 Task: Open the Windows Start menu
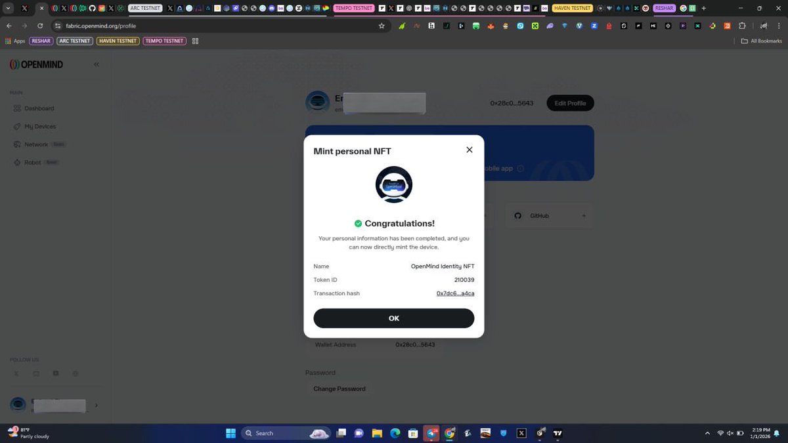(230, 433)
